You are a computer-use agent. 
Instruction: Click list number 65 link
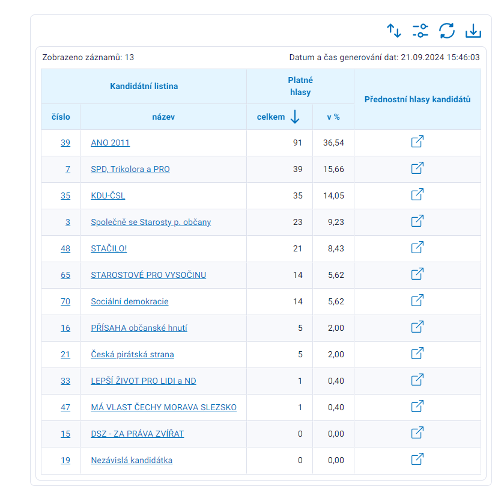pos(65,275)
